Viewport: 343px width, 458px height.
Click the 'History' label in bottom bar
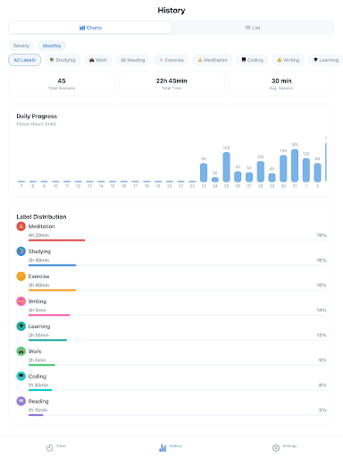pyautogui.click(x=175, y=446)
